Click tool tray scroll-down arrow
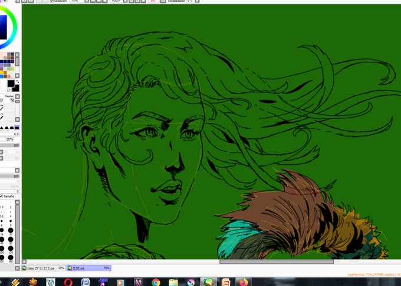The image size is (401, 286). [x=17, y=119]
